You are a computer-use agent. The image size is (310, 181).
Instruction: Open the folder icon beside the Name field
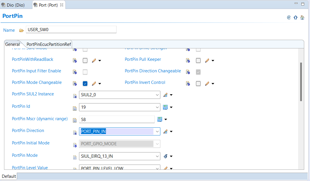click(x=21, y=29)
